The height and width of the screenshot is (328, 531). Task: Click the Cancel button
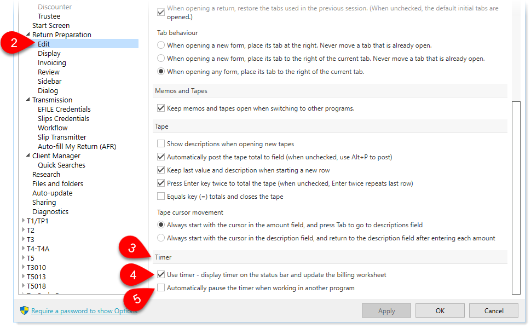click(494, 311)
